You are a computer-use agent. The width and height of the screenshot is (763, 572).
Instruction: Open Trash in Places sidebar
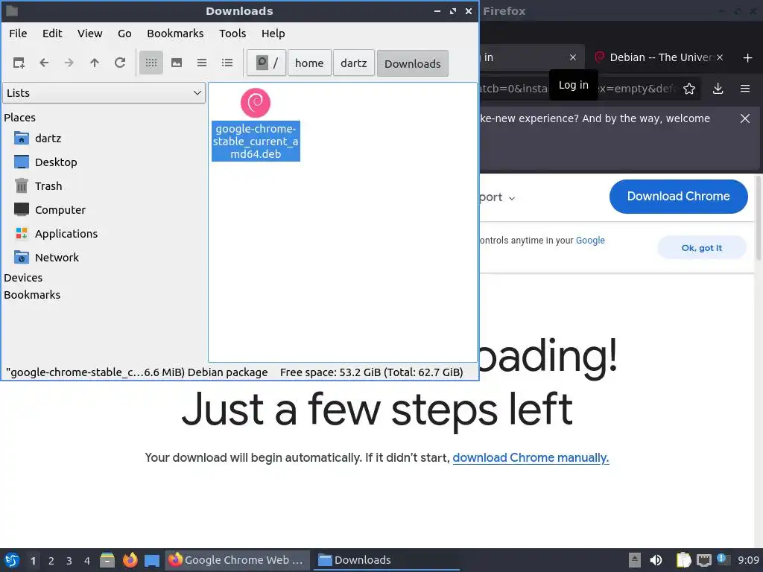(48, 185)
